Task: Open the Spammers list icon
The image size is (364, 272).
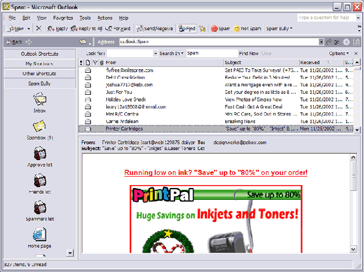Action: tap(40, 207)
